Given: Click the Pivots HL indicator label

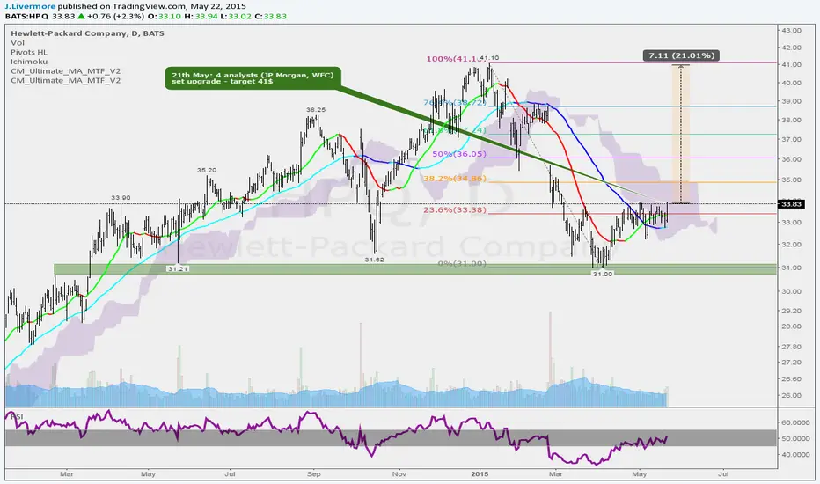Looking at the screenshot, I should (29, 52).
